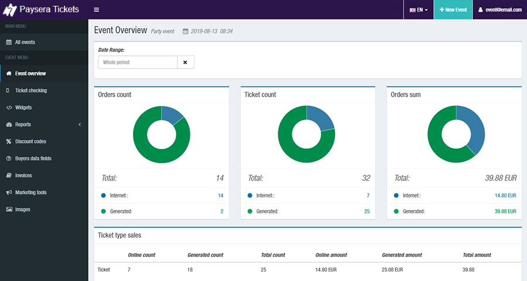Click the Widgets code icon

pos(8,108)
